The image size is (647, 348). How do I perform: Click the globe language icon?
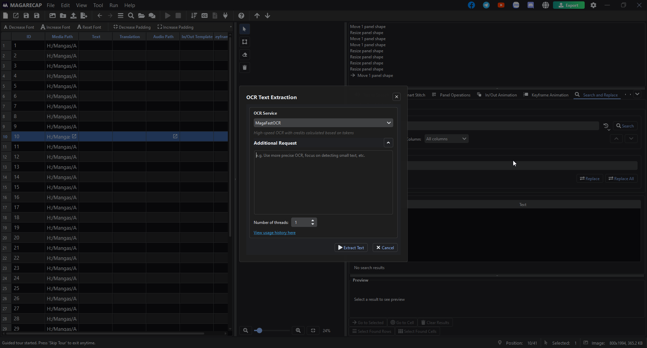(546, 5)
